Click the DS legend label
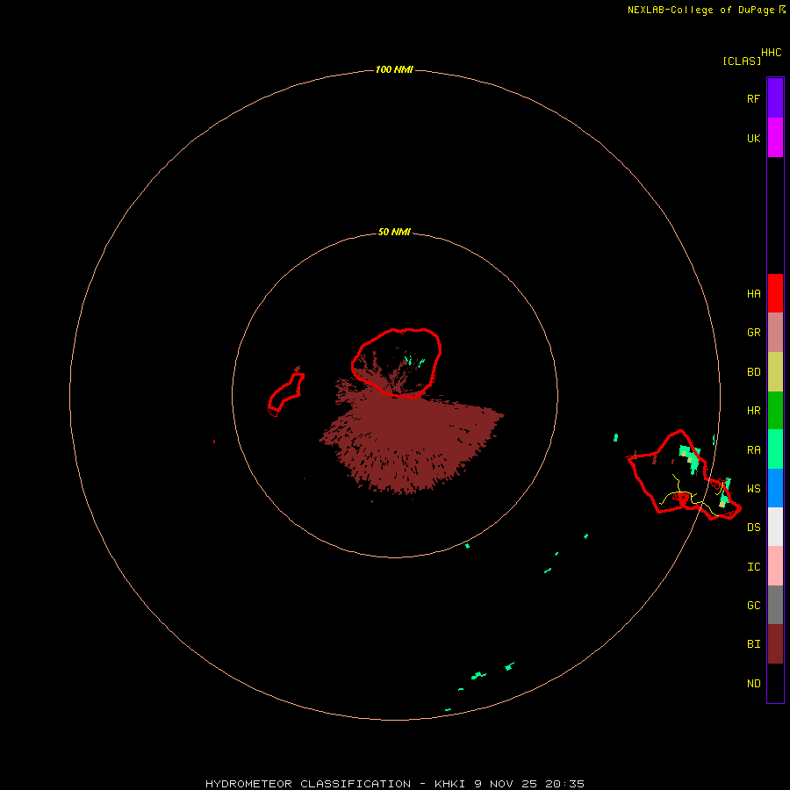The image size is (790, 790). pos(753,528)
